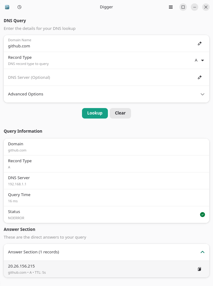This screenshot has height=286, width=213.
Task: Close the Digger window
Action: (x=206, y=7)
